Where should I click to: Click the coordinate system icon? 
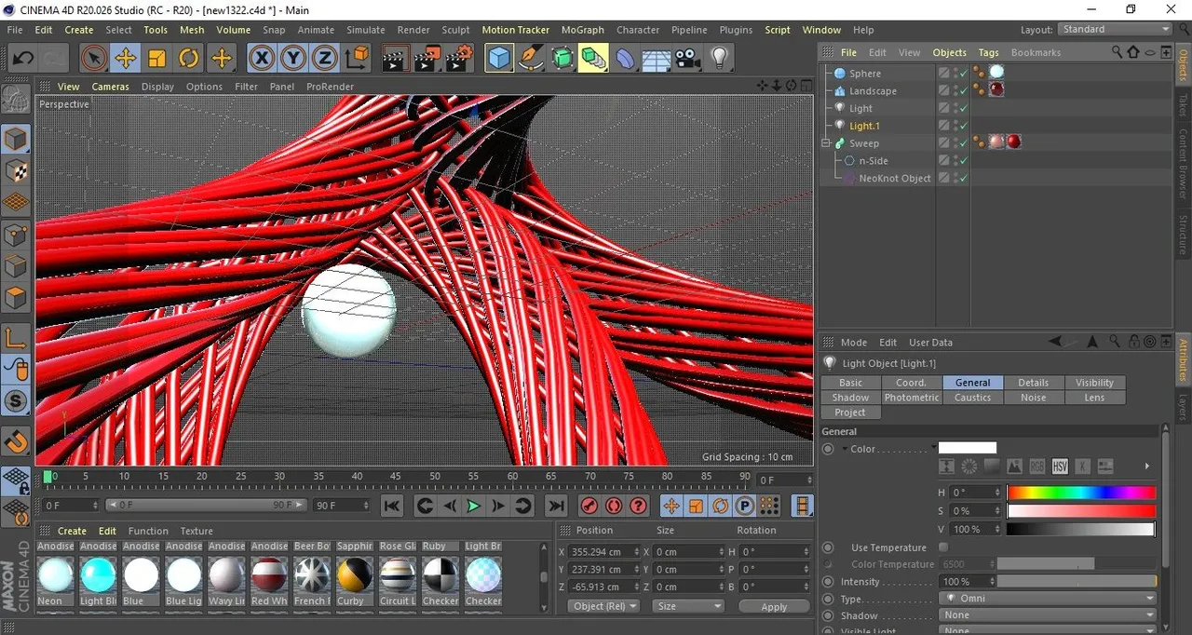(x=357, y=59)
